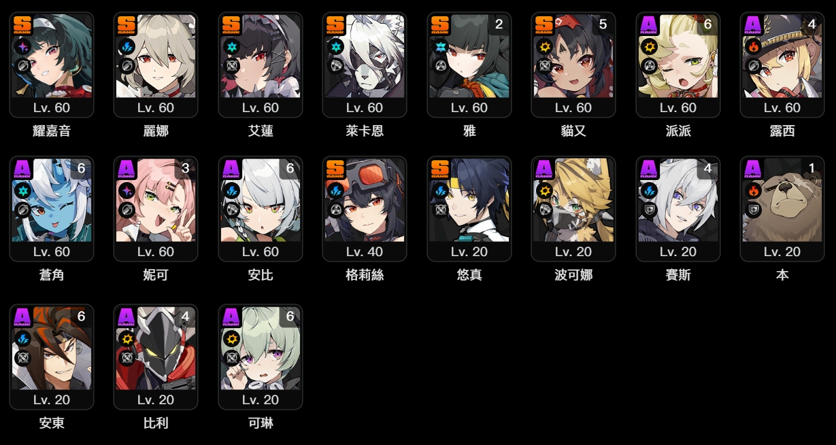Image resolution: width=836 pixels, height=445 pixels.
Task: Choose the 波可娜 character card
Action: pyautogui.click(x=573, y=209)
